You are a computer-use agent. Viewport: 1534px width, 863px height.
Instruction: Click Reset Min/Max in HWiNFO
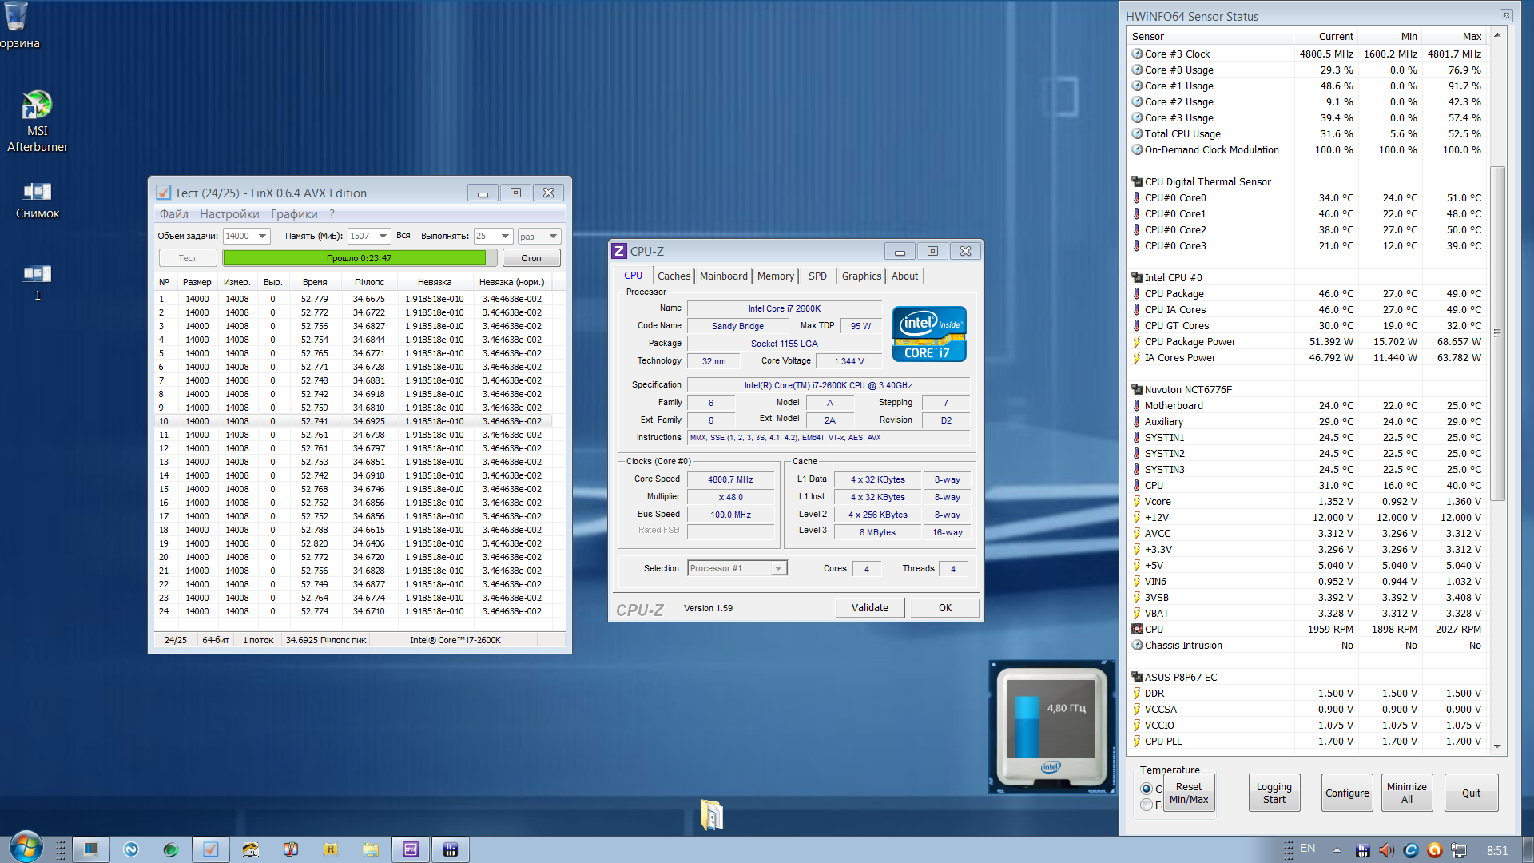tap(1189, 793)
